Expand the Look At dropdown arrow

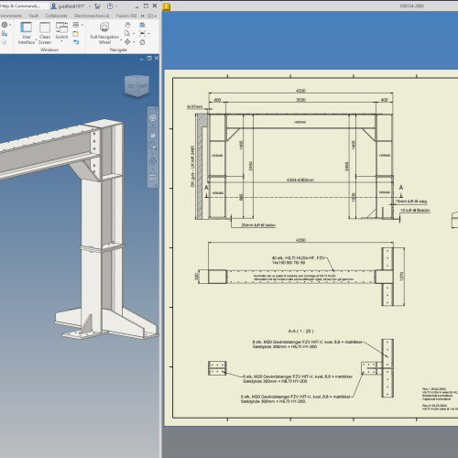148,34
